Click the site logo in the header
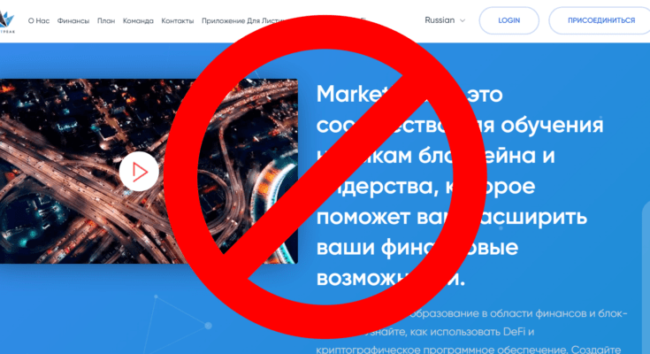 7,22
